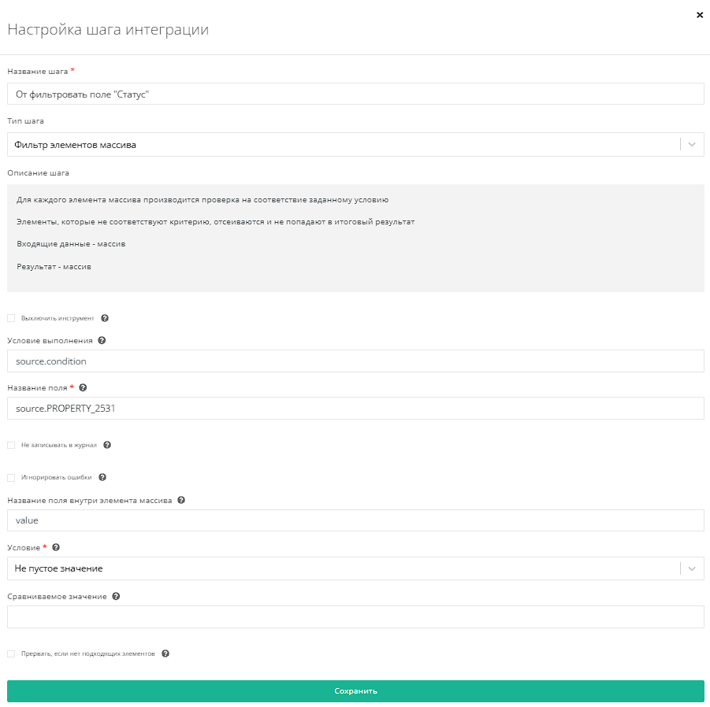
Task: Click help icon beside 'Сравниваемое значение'
Action: (x=116, y=596)
